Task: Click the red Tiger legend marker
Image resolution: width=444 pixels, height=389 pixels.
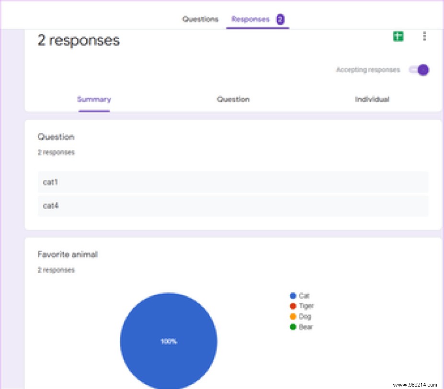Action: (293, 306)
